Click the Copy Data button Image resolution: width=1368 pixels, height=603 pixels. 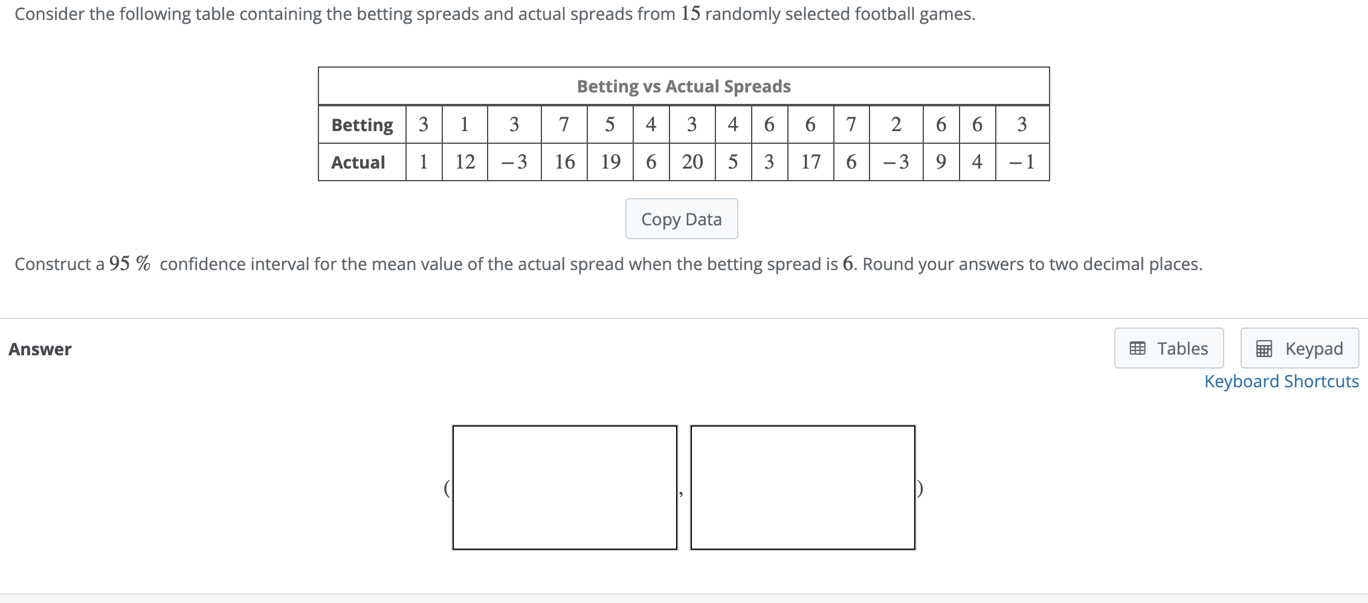coord(682,219)
